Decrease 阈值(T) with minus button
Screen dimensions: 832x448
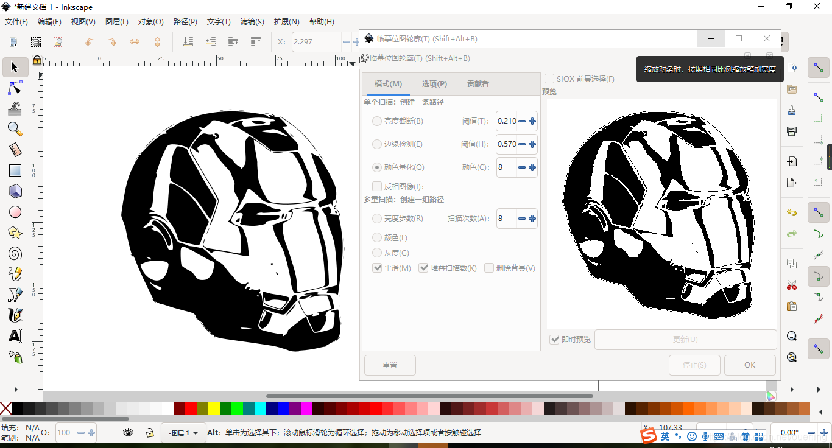click(x=522, y=121)
